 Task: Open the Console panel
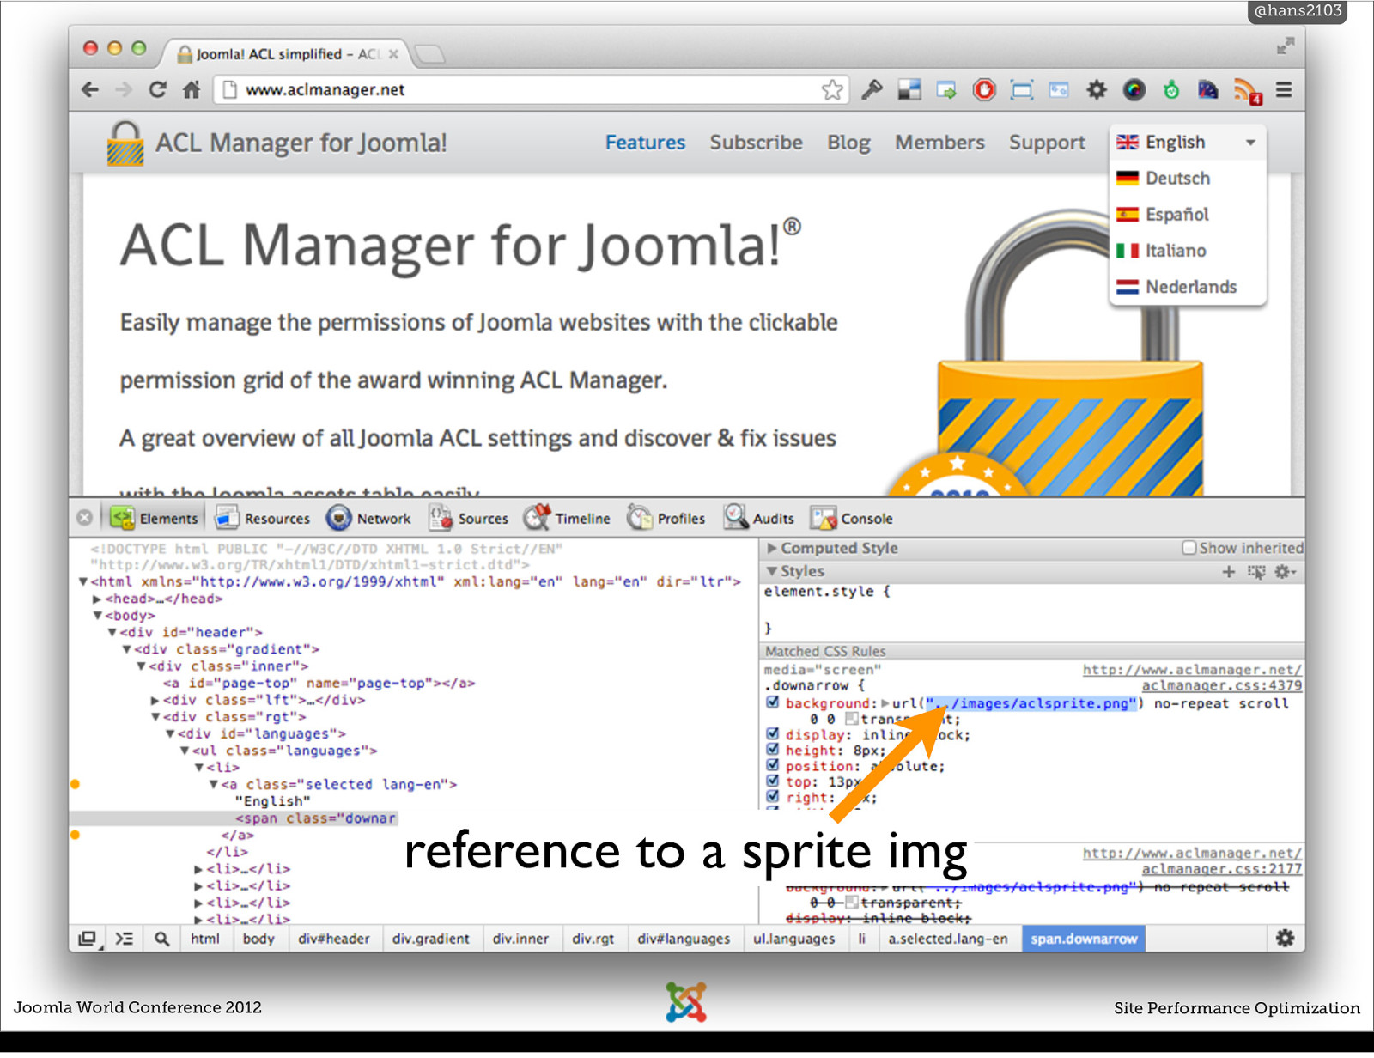click(x=852, y=518)
